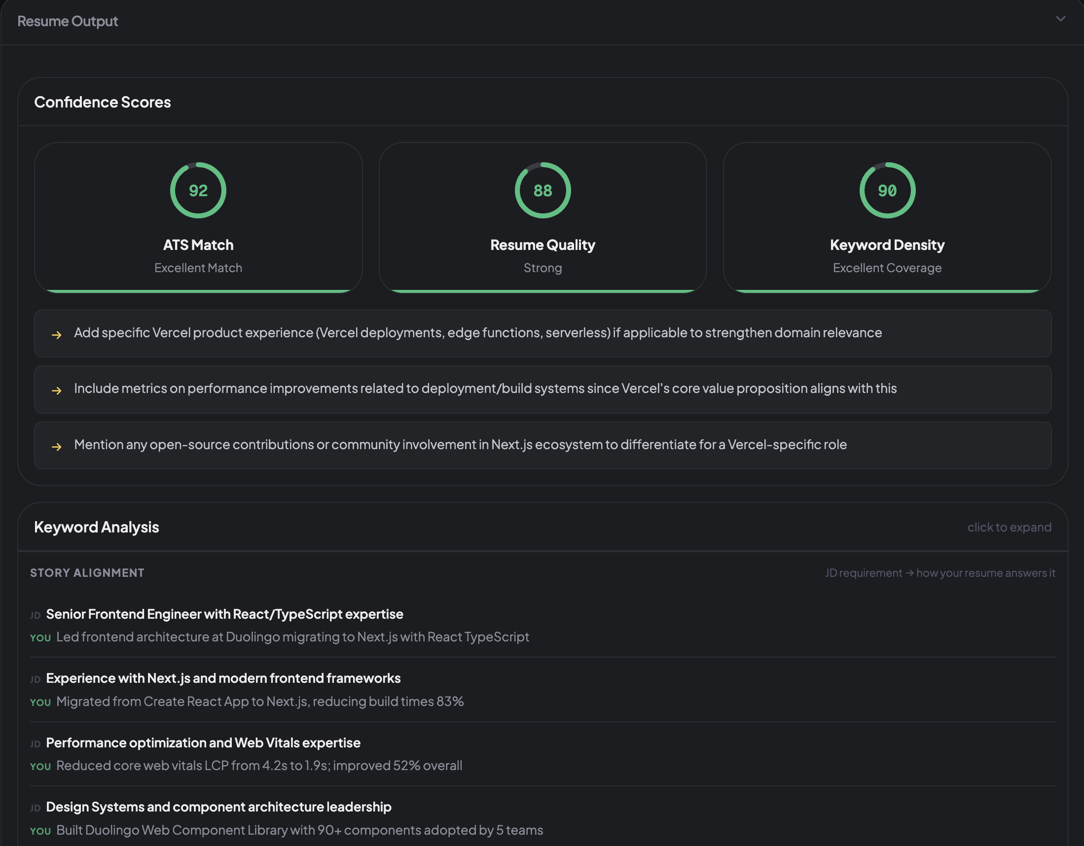Click the Keyword Density score circle showing 90
Image resolution: width=1084 pixels, height=846 pixels.
887,190
